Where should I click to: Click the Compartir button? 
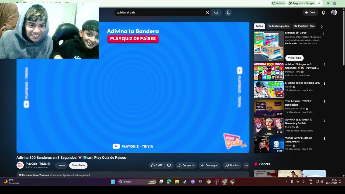[x=186, y=165]
